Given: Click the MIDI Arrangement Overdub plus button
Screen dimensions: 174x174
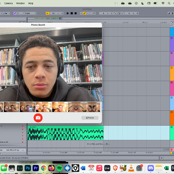Looking at the screenshot, I should click(81, 13).
